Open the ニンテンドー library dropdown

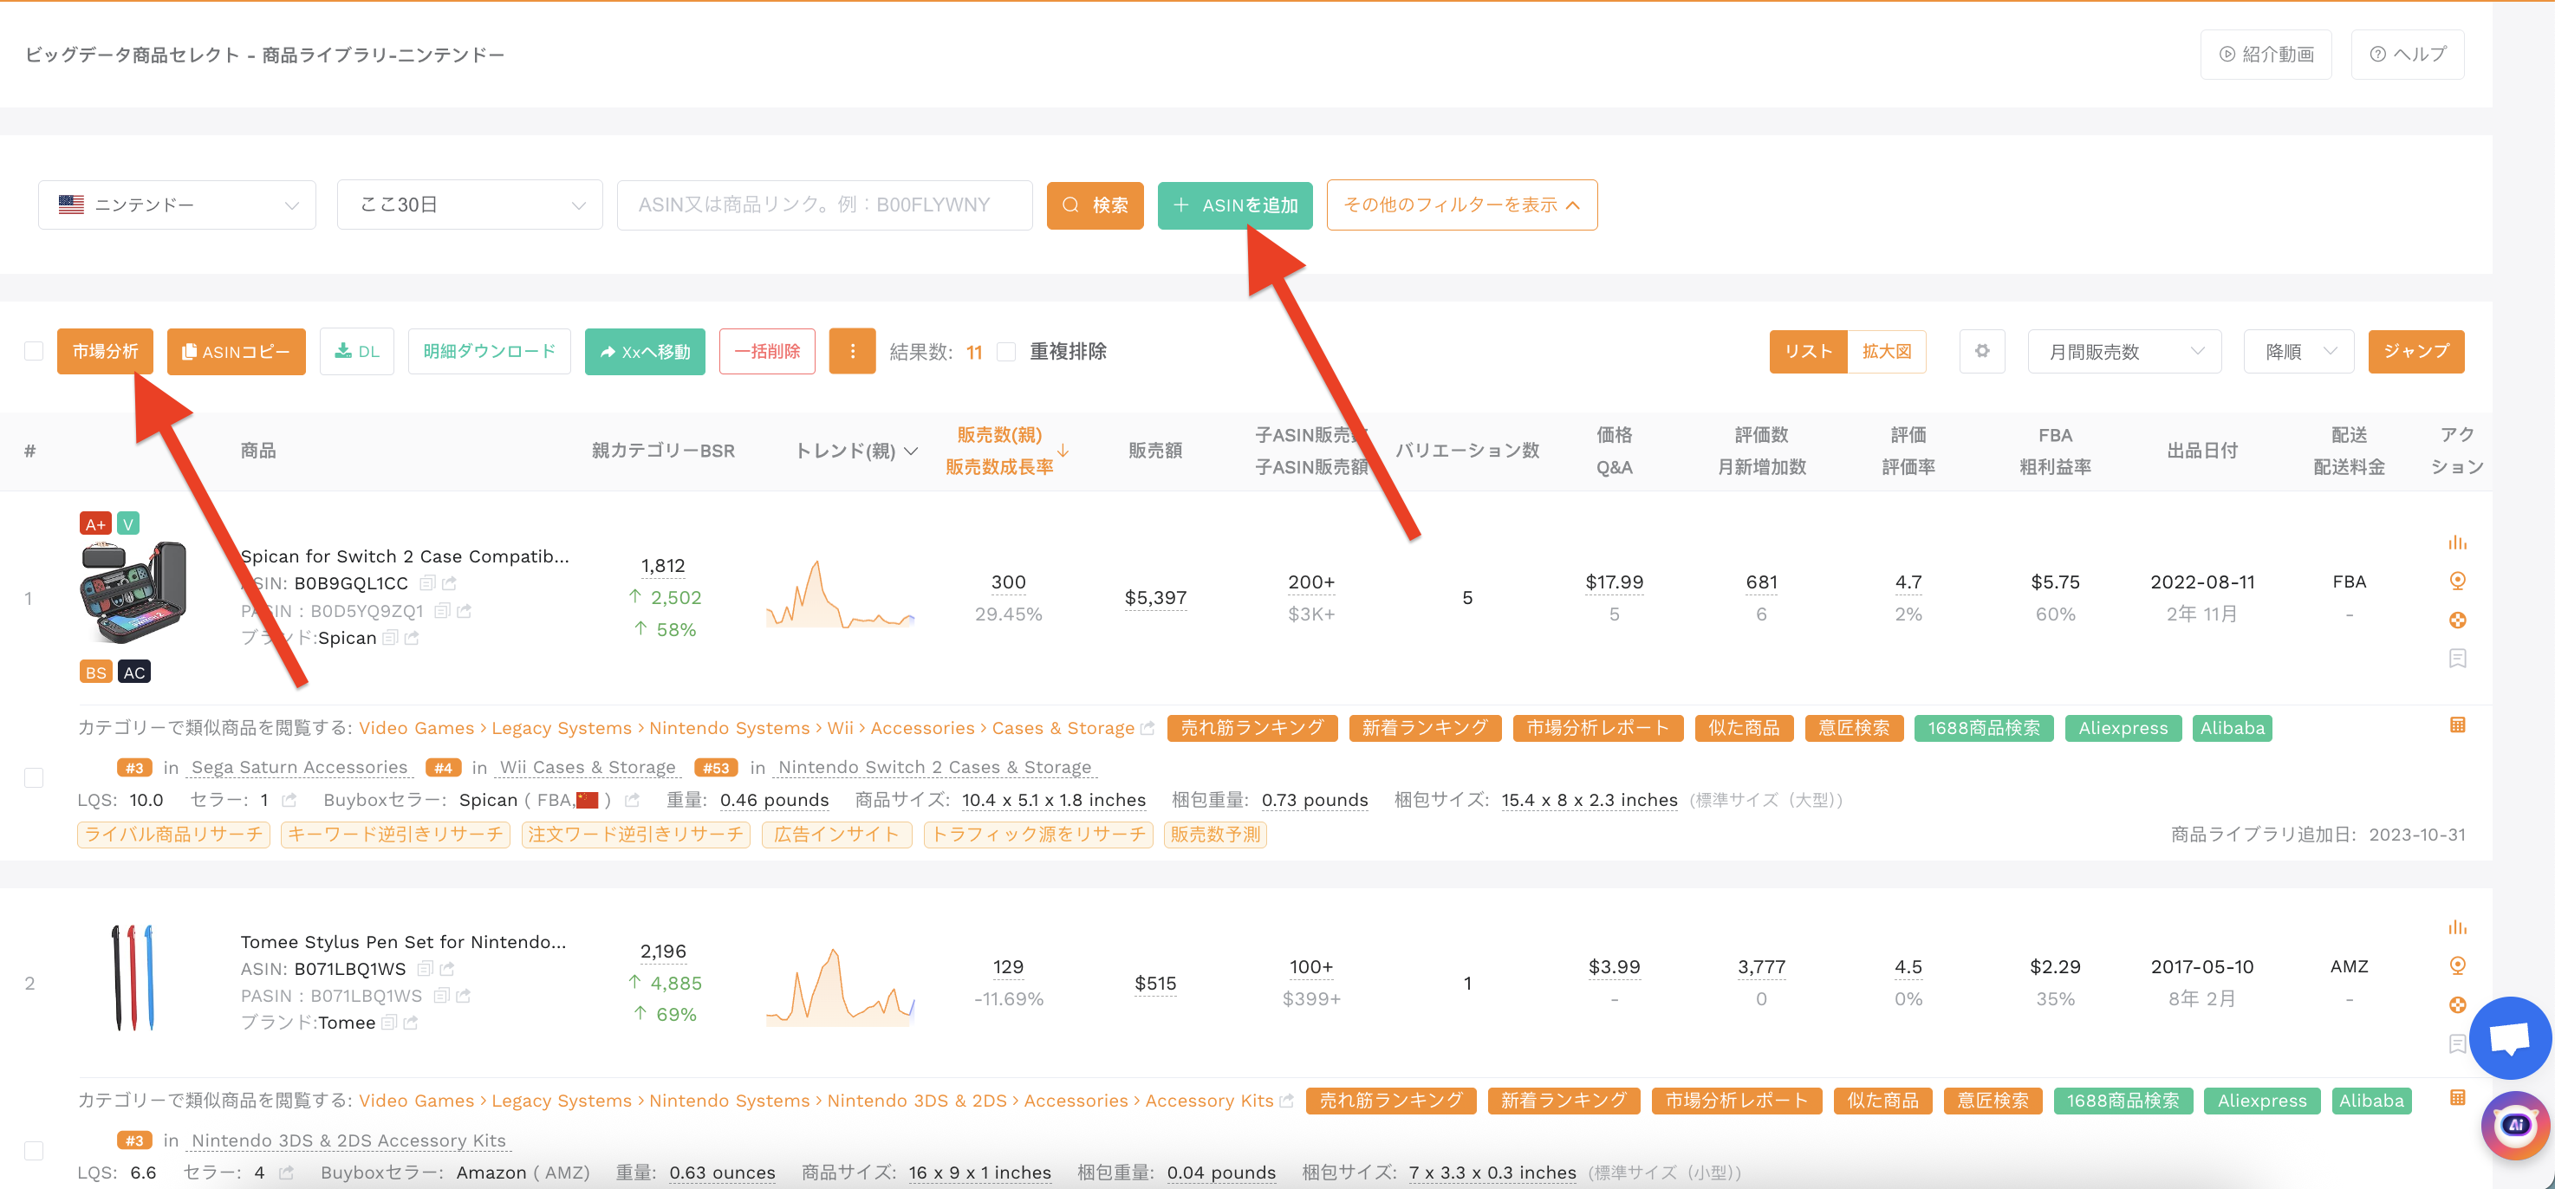tap(177, 205)
